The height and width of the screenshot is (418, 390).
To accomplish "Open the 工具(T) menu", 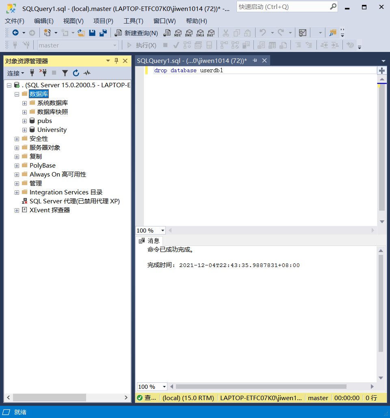I will (x=133, y=21).
